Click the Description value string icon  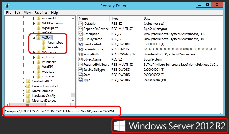coord(81,34)
